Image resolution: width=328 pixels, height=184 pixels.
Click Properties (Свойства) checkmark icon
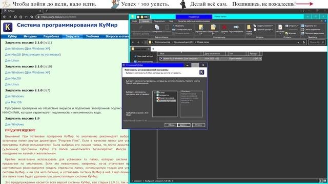coord(280,27)
